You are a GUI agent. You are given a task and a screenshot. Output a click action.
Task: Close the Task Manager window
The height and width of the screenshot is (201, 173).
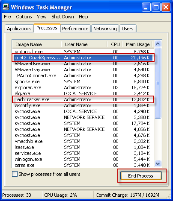(166, 7)
